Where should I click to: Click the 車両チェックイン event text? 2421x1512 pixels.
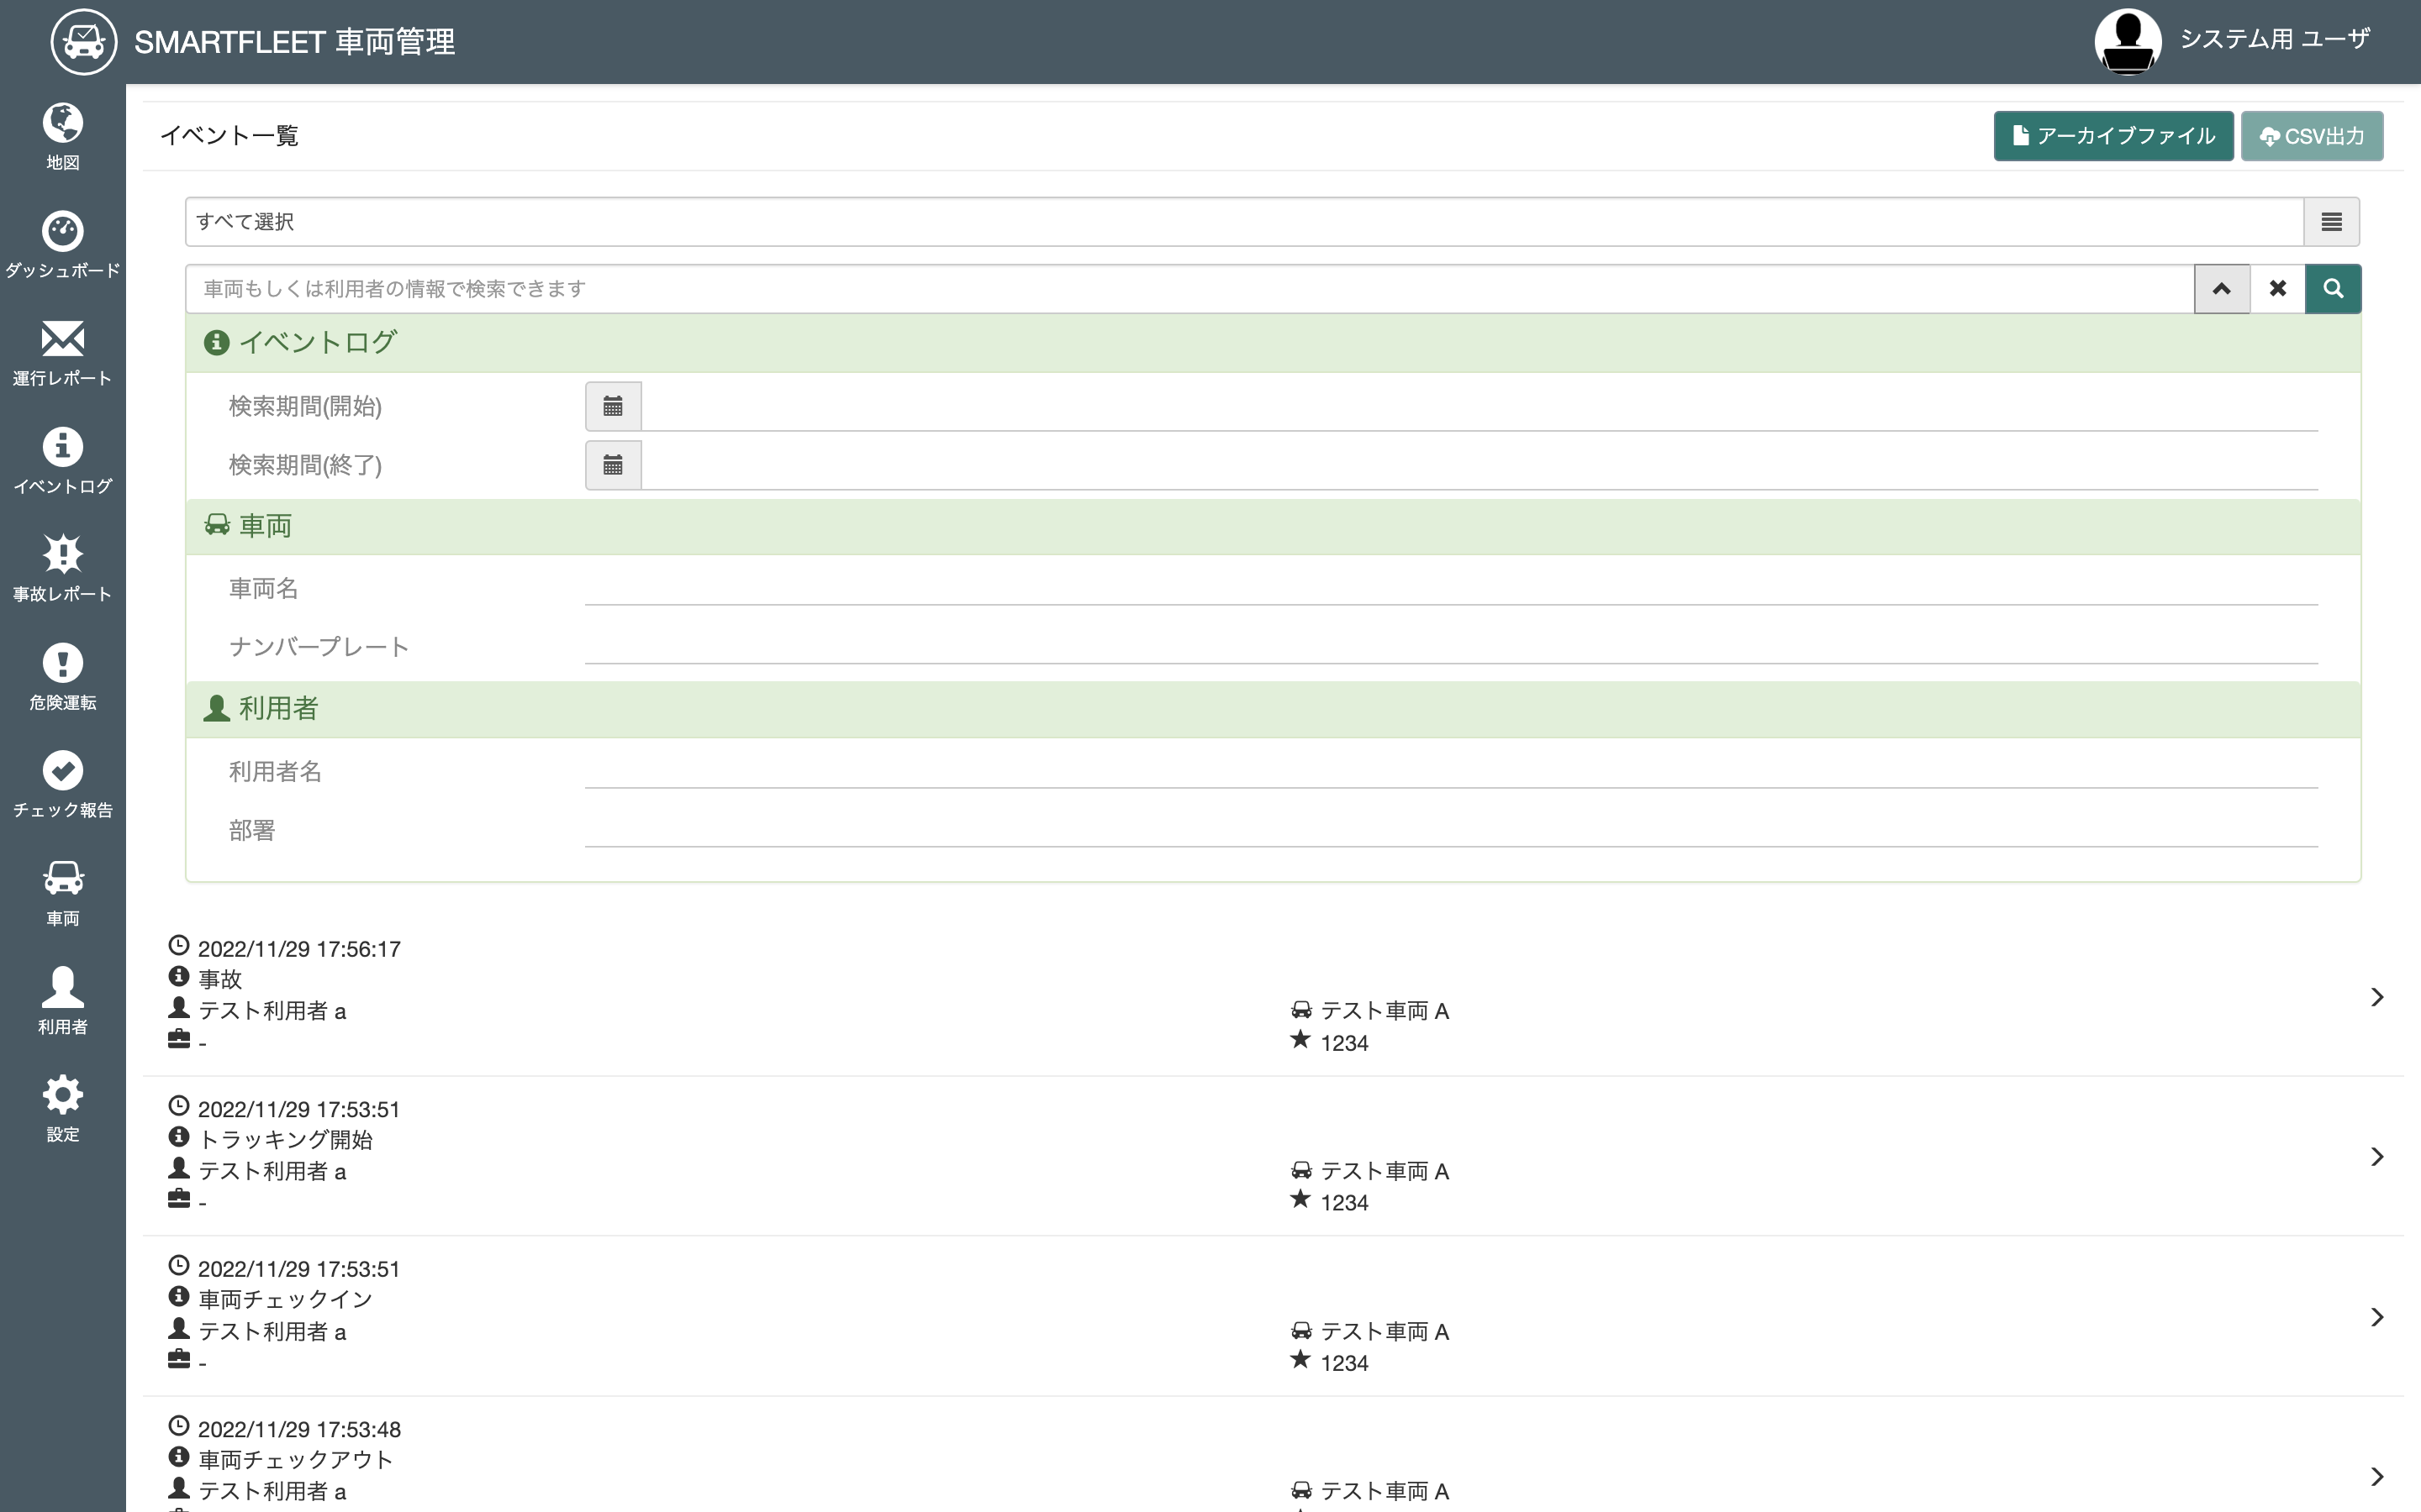coord(285,1299)
